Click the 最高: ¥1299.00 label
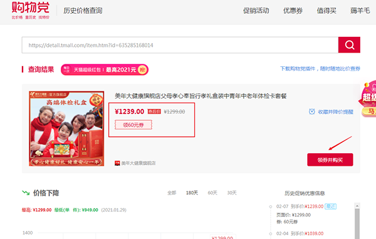This screenshot has height=239, width=376. pos(36,210)
